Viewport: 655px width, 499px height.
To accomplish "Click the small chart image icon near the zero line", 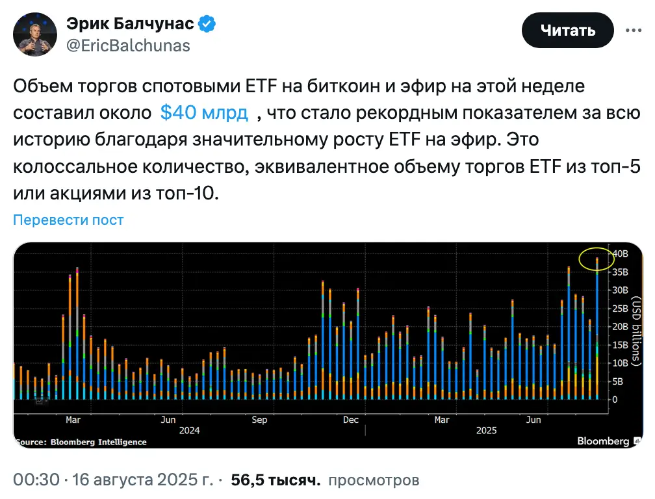I will tap(39, 402).
